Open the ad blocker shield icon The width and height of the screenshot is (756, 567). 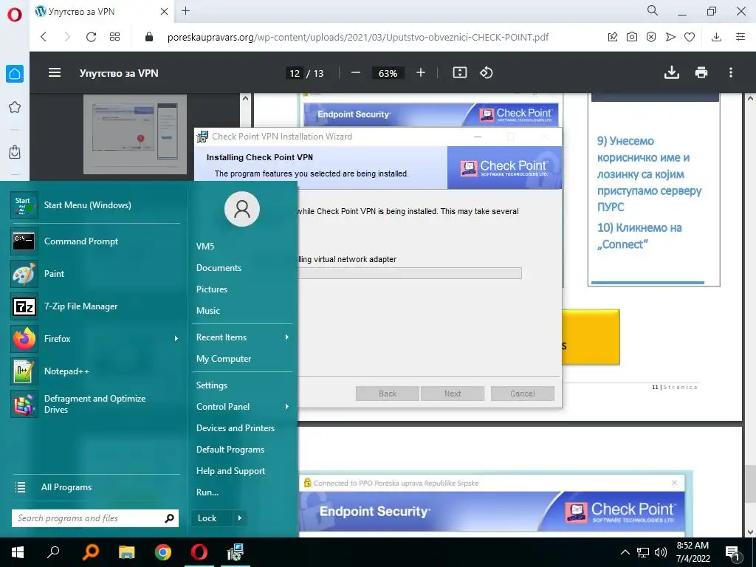pos(651,37)
